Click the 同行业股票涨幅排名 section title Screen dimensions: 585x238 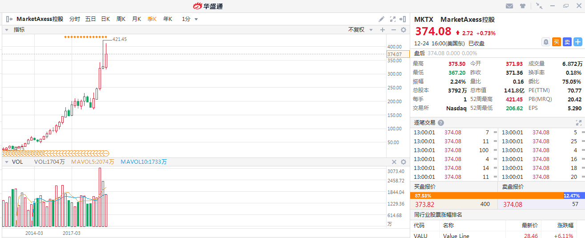(x=438, y=214)
